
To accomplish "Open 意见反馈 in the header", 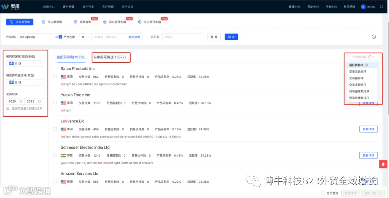I will click(x=349, y=7).
